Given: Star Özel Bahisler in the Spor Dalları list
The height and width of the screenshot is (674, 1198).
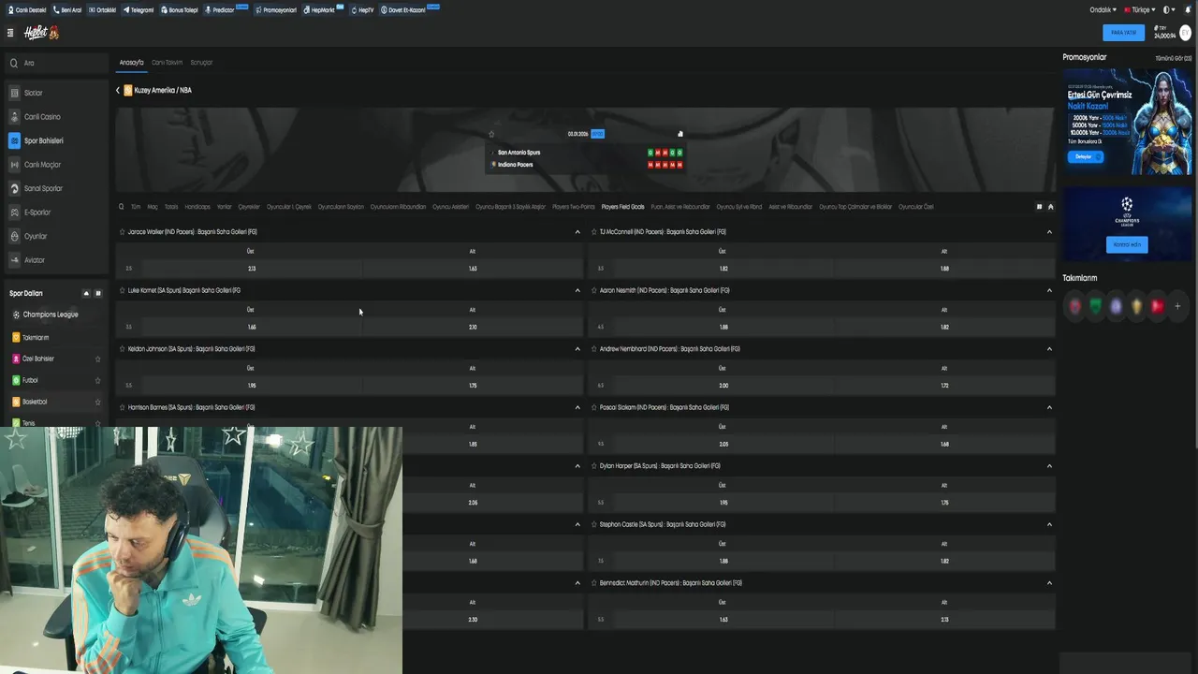Looking at the screenshot, I should point(97,359).
